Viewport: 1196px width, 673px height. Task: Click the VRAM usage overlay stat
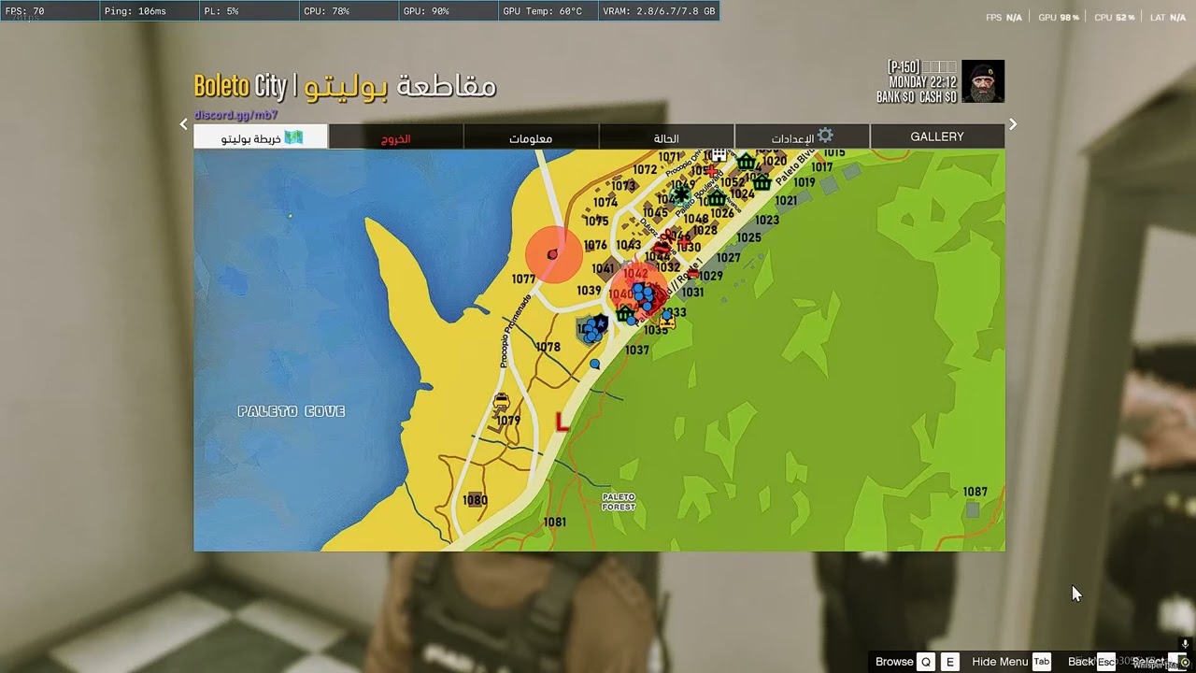(660, 11)
